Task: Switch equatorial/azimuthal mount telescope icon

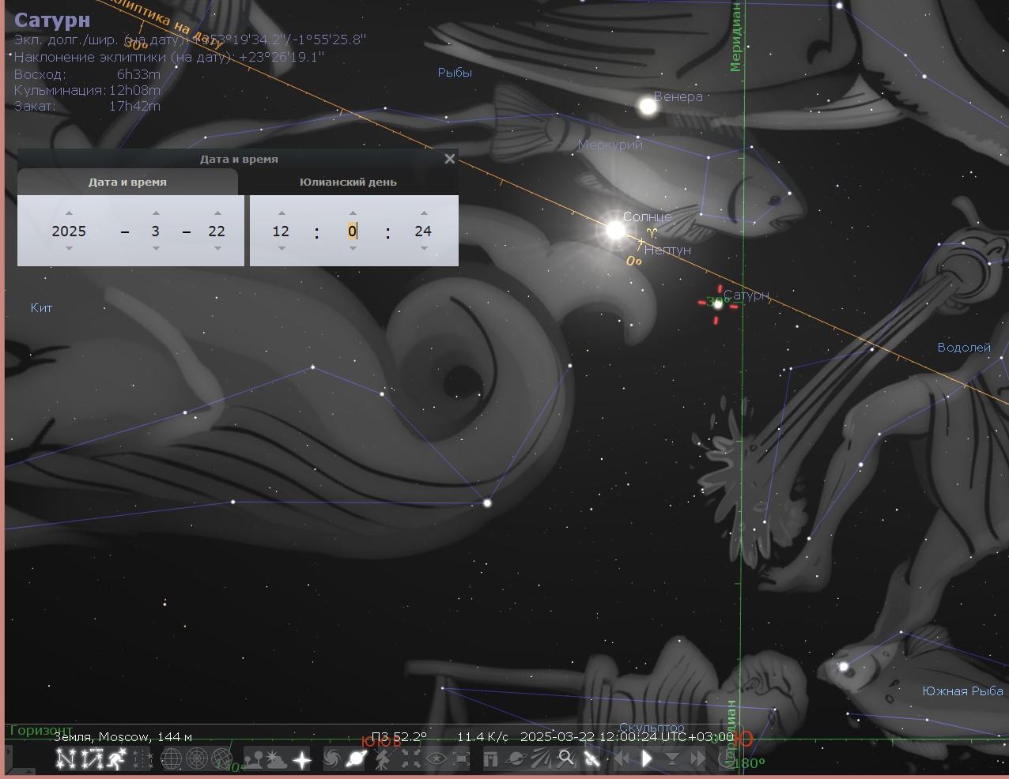Action: (384, 759)
